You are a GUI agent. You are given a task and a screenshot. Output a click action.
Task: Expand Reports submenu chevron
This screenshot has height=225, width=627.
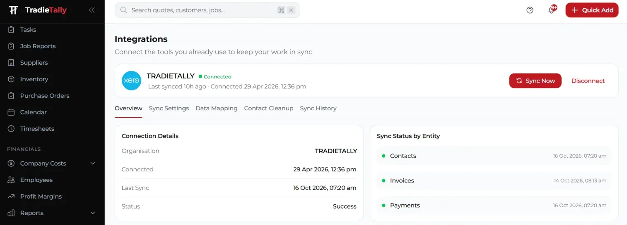click(x=93, y=213)
